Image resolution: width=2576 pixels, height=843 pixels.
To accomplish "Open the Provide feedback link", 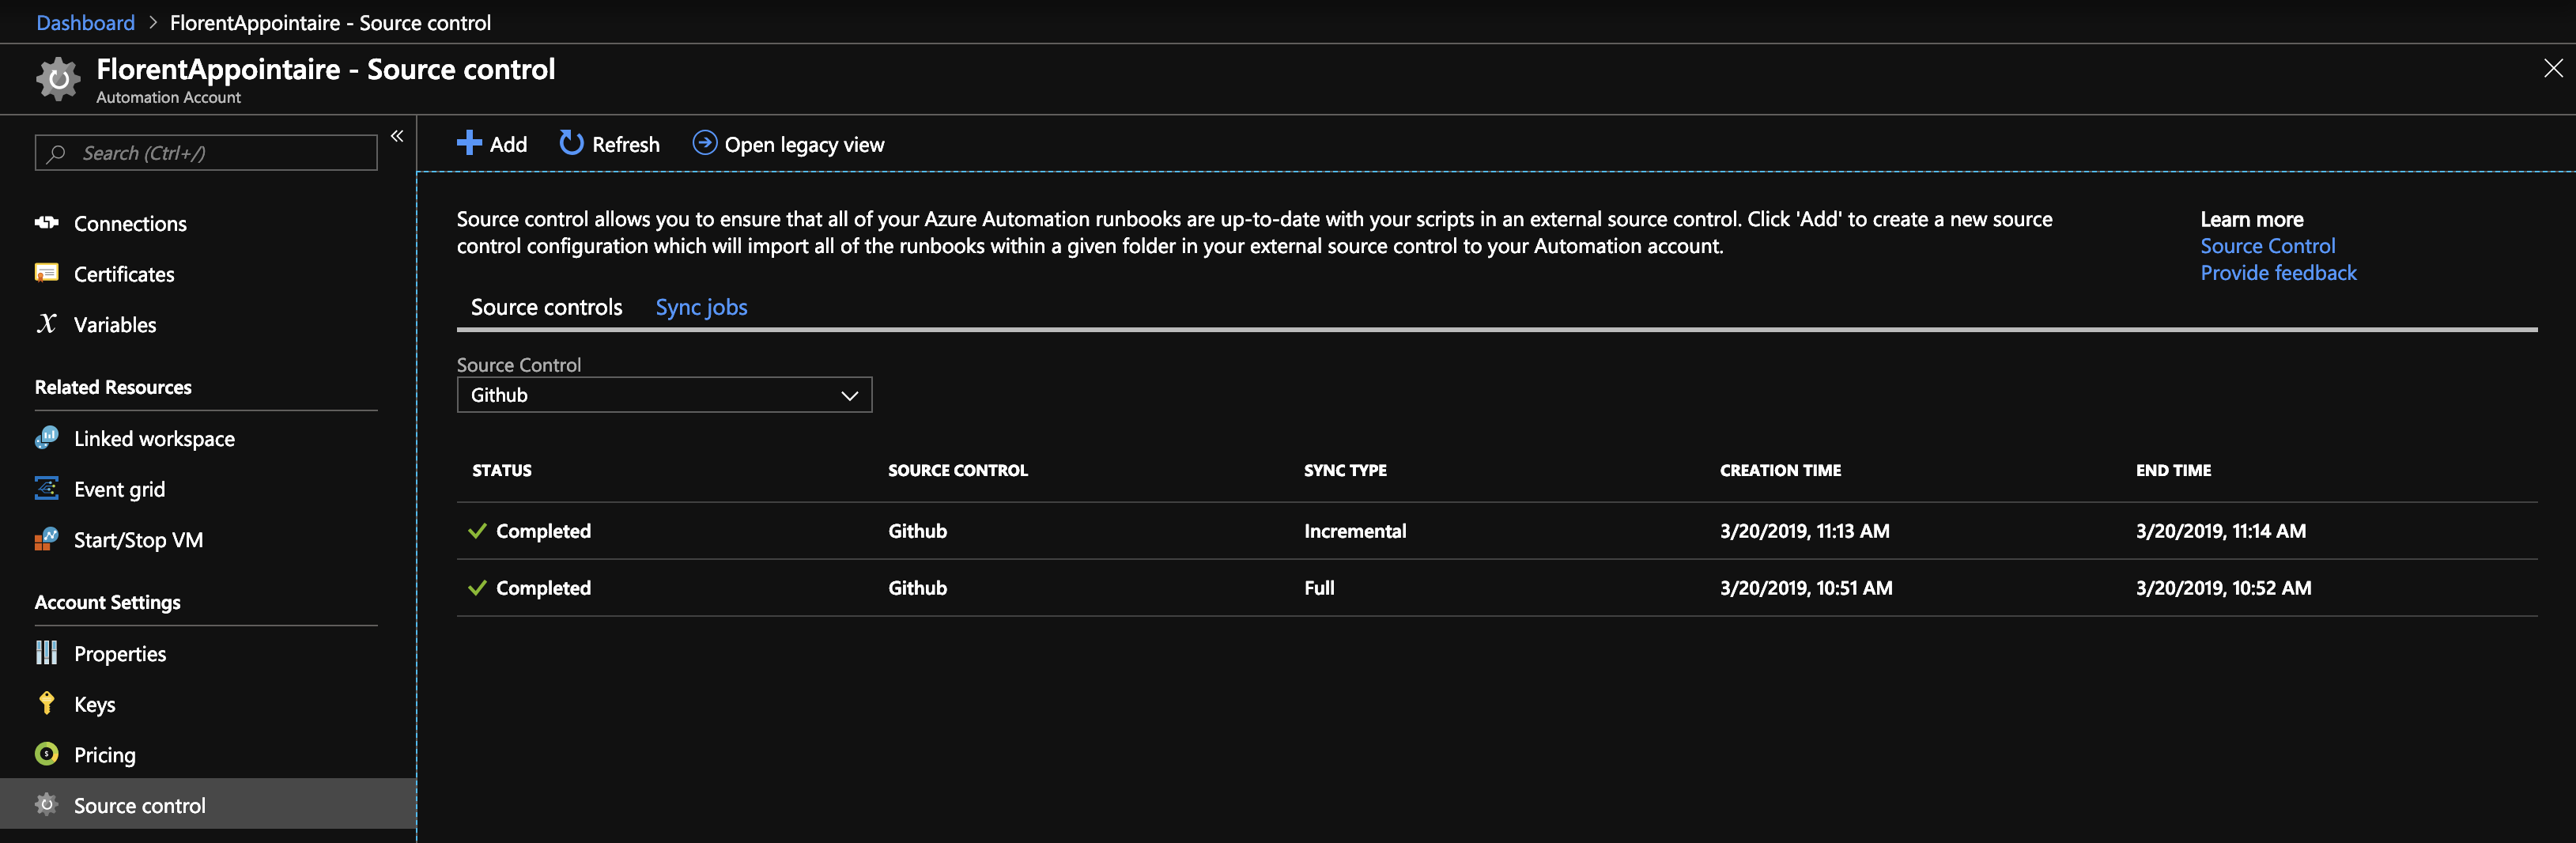I will click(2278, 273).
